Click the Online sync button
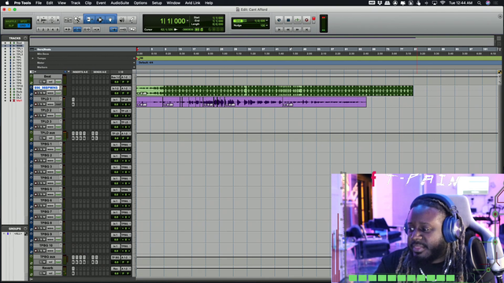This screenshot has width=504, height=283. pyautogui.click(x=279, y=20)
